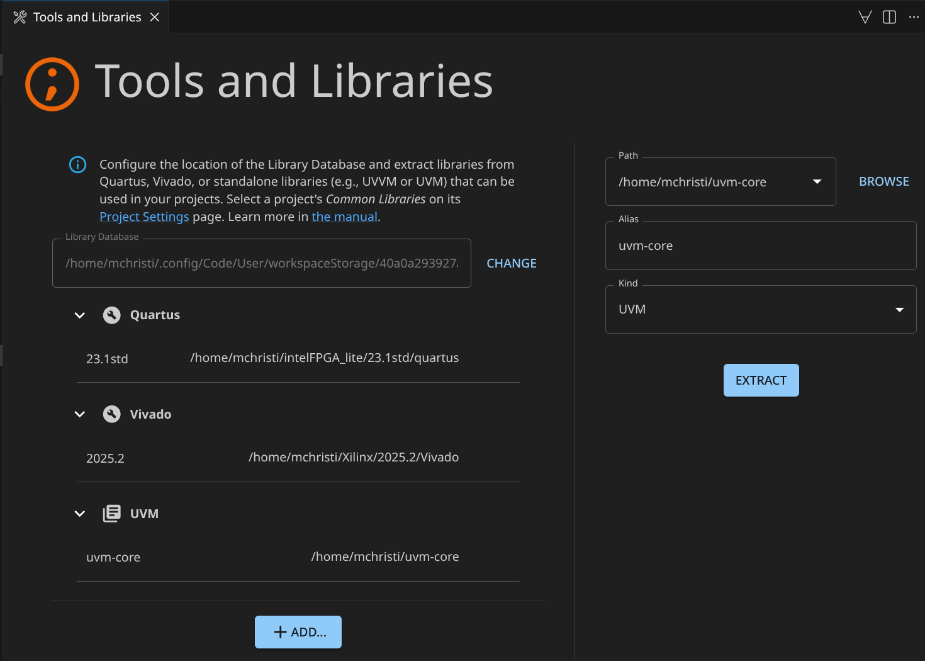The height and width of the screenshot is (661, 925).
Task: Click into the Alias input field
Action: point(760,246)
